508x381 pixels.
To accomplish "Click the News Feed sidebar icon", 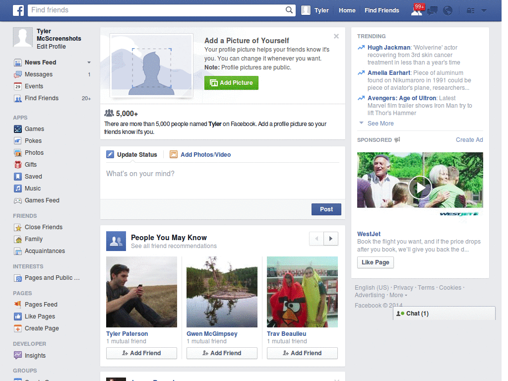I will click(x=18, y=63).
